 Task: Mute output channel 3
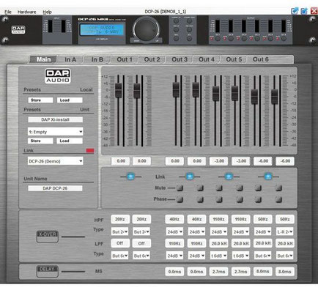pos(219,188)
